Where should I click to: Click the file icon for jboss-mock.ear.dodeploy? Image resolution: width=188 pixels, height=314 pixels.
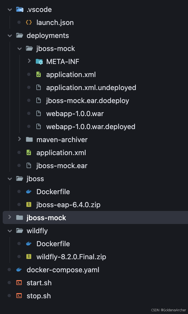(39, 101)
